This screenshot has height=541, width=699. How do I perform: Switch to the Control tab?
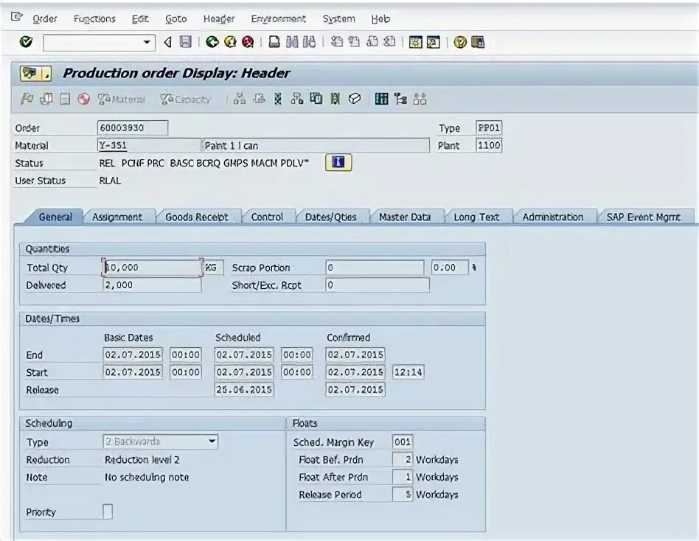tap(267, 217)
